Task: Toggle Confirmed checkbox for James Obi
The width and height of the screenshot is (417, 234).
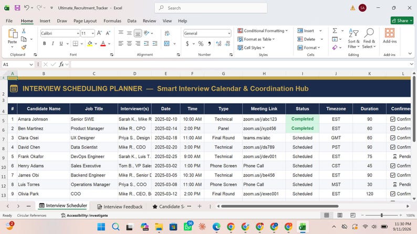Action: coord(392,175)
